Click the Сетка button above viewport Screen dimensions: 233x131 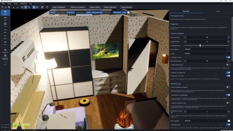tap(124, 12)
